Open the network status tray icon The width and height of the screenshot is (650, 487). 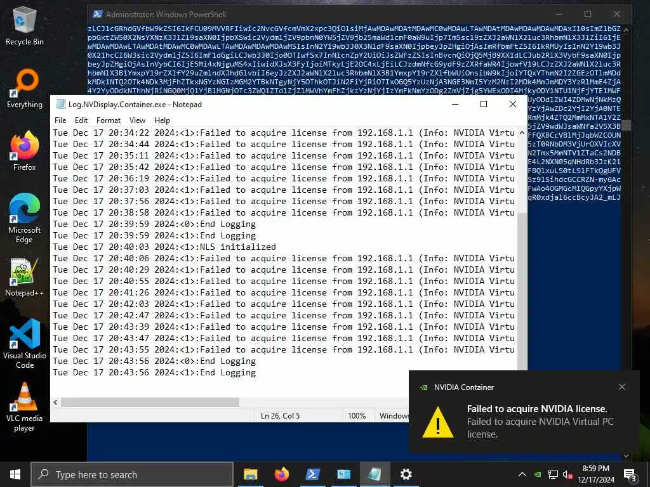553,474
